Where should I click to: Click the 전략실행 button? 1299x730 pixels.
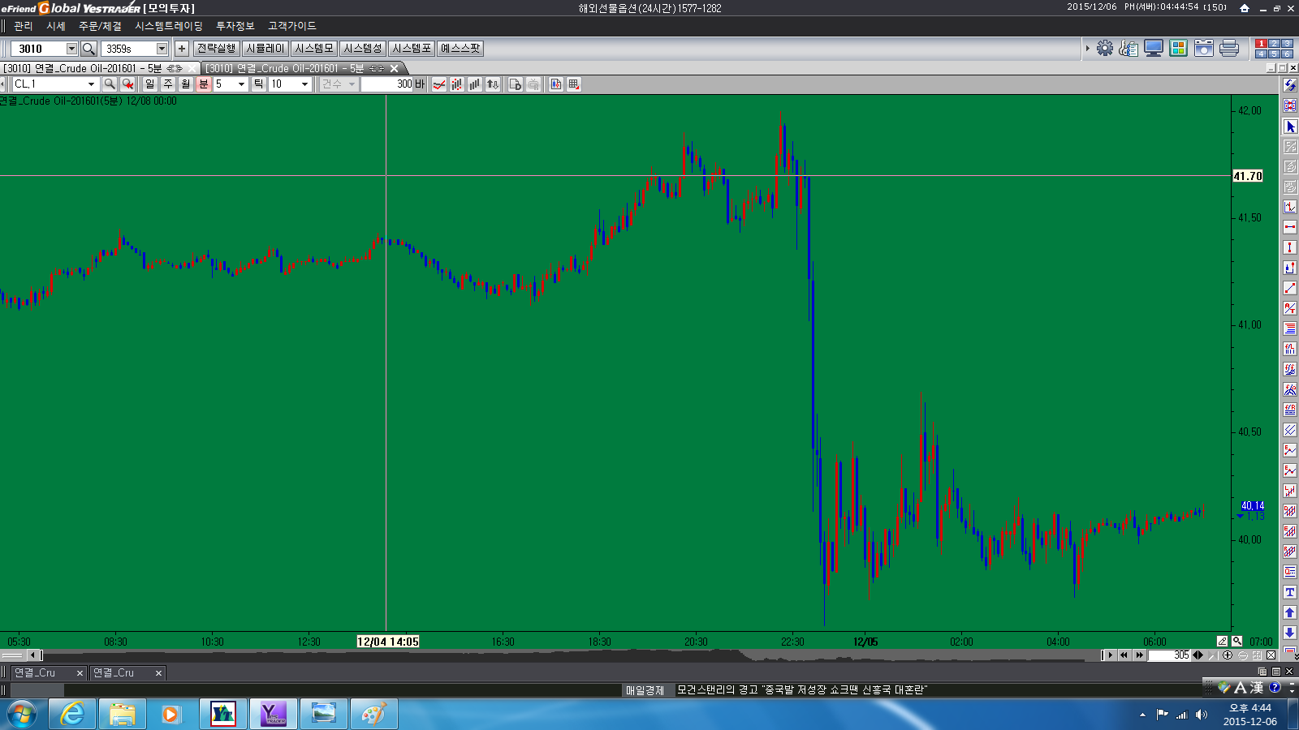tap(216, 49)
